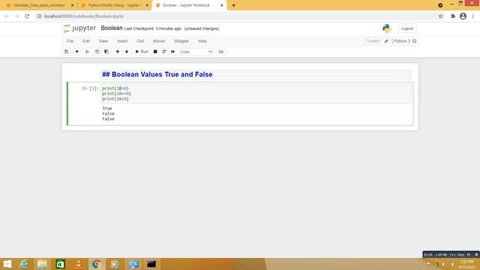The width and height of the screenshot is (480, 270).
Task: Close the Python Modify String tab
Action: 147,5
